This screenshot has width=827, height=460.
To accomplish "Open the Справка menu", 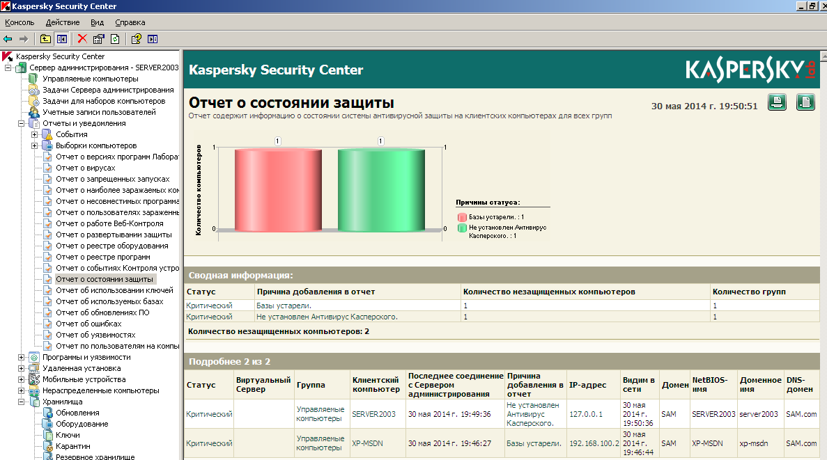I will [130, 23].
